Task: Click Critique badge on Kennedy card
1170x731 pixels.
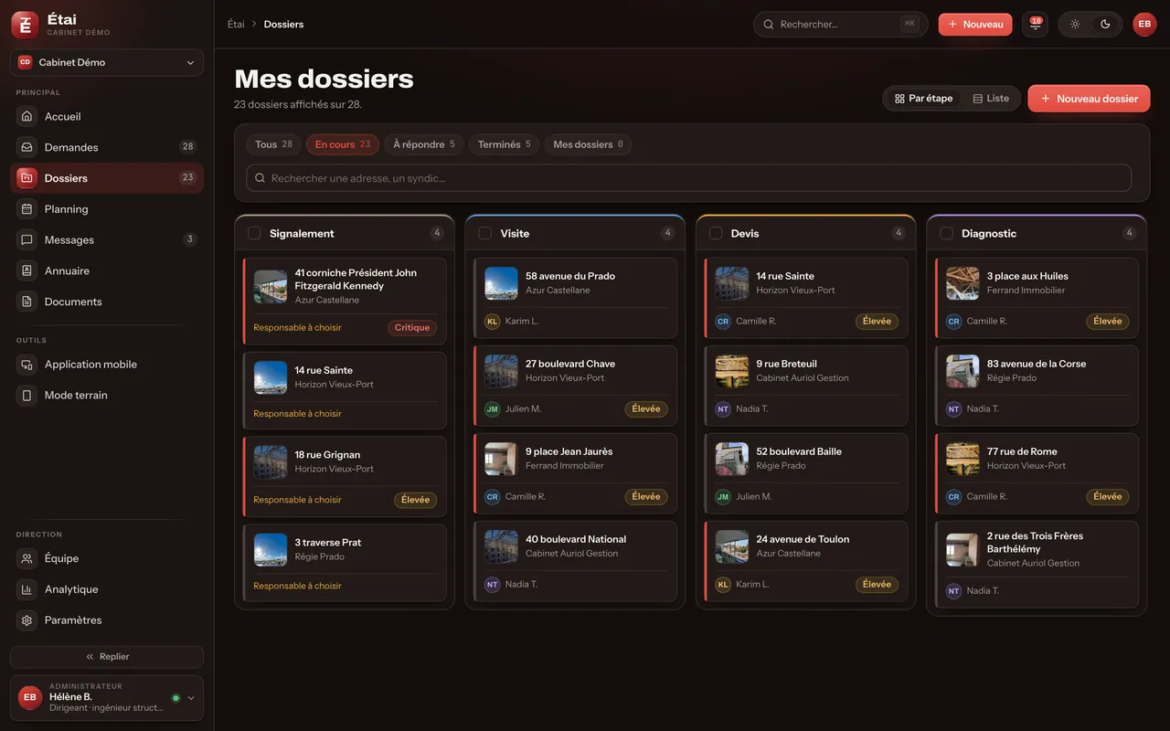Action: coord(412,327)
